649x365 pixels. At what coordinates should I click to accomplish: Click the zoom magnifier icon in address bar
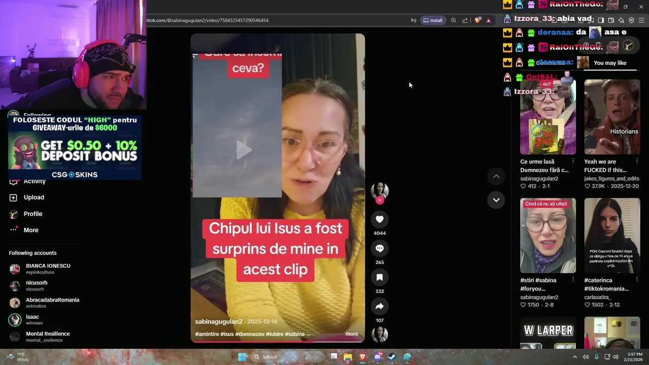(453, 20)
